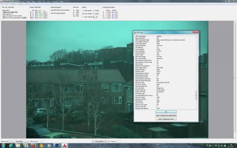Select the Raw composite radio button
Screen dimensions: 237x148
point(83,14)
